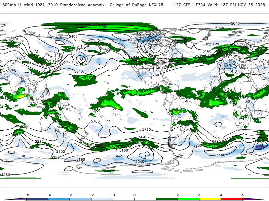269x201 pixels.
Task: Click the colorbar label "5"
Action: point(242,195)
